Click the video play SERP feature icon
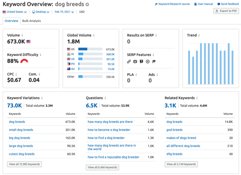Image resolution: width=241 pixels, height=175 pixels. (148, 62)
